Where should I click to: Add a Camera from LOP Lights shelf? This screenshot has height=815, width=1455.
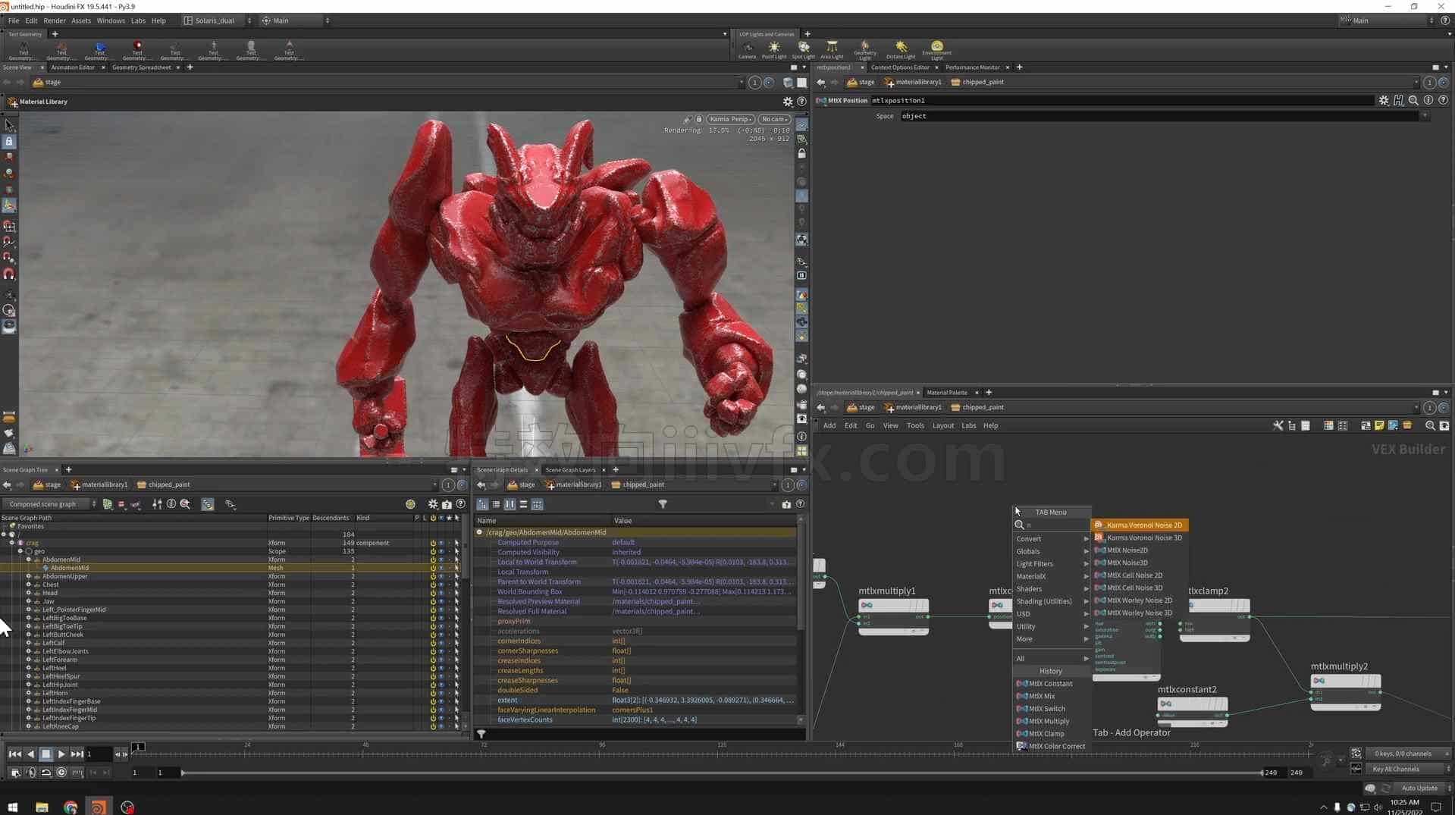point(747,50)
